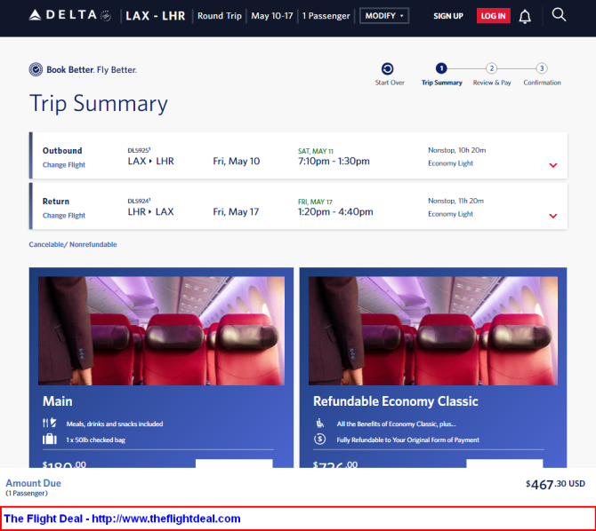596x531 pixels.
Task: Click Round Trip in header
Action: (x=220, y=16)
